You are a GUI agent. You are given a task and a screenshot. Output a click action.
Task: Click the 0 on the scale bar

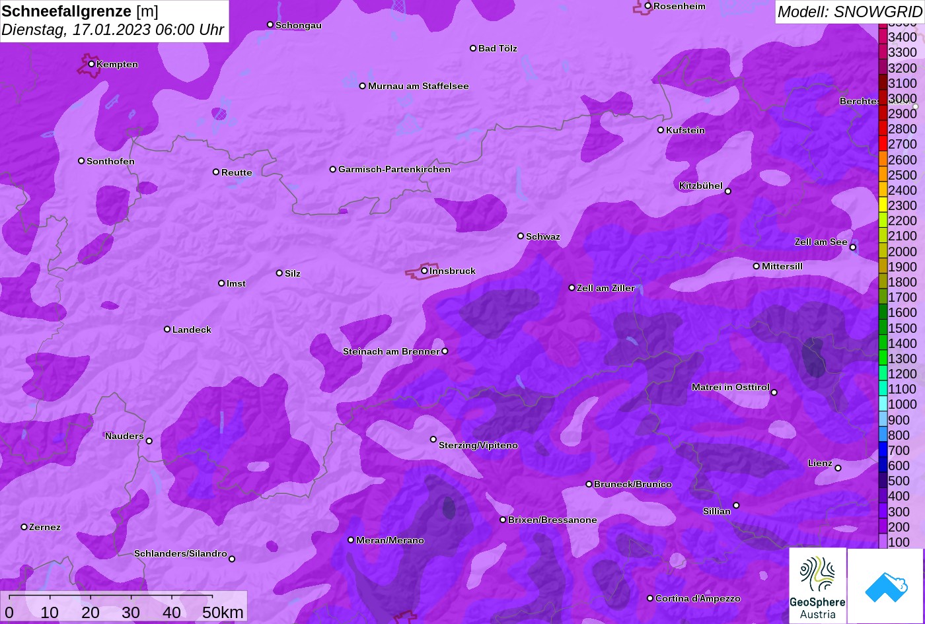pyautogui.click(x=9, y=613)
